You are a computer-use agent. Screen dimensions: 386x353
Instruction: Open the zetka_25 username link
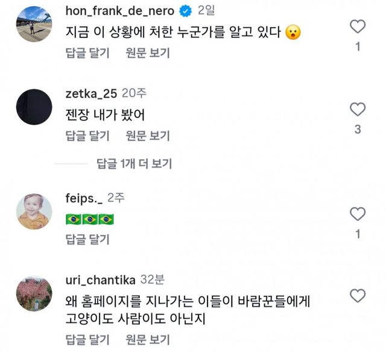[x=90, y=93]
